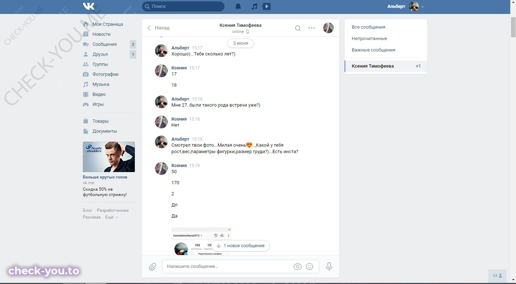Go back with the Назад button

pos(158,28)
